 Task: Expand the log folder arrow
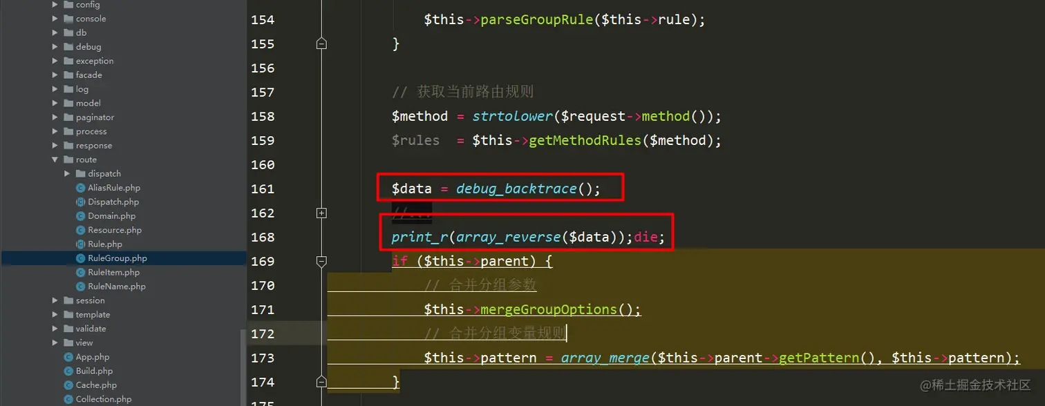[x=55, y=89]
